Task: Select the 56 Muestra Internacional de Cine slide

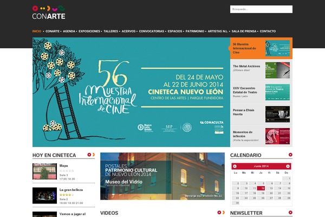Action: point(261,48)
